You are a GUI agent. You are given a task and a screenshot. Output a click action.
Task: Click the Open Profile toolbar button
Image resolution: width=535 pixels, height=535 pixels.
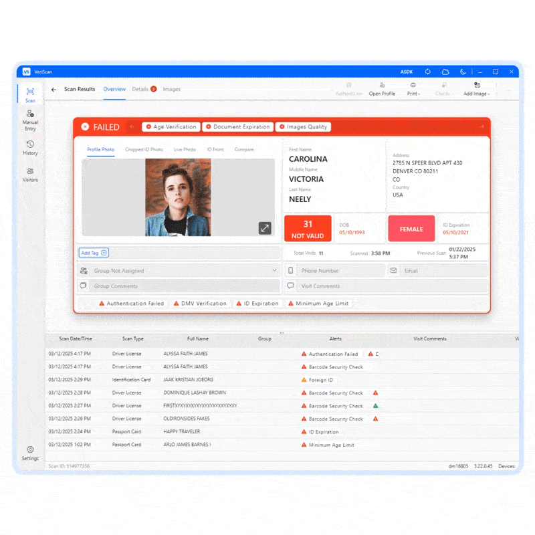[x=382, y=89]
